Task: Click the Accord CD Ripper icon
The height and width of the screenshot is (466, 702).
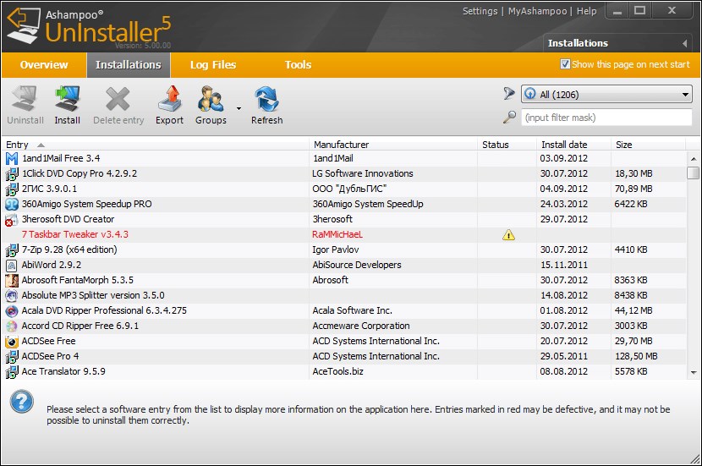Action: pyautogui.click(x=12, y=326)
